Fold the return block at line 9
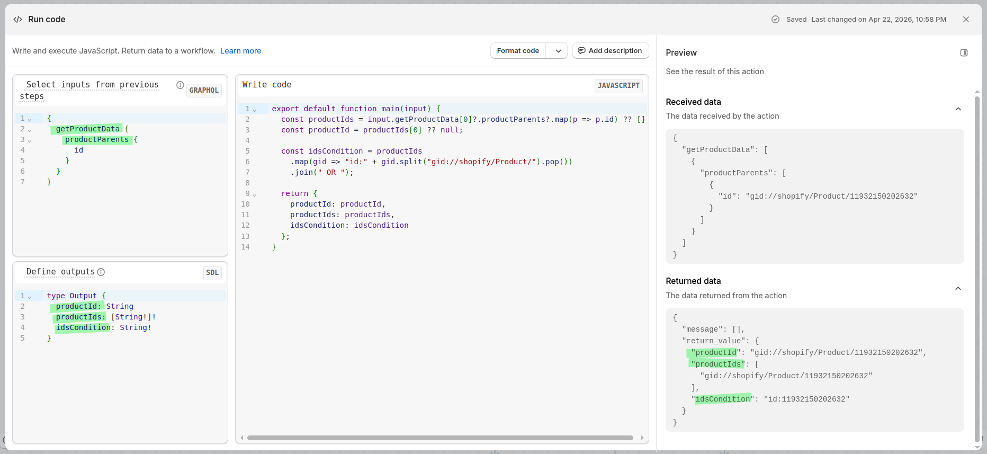 [255, 195]
